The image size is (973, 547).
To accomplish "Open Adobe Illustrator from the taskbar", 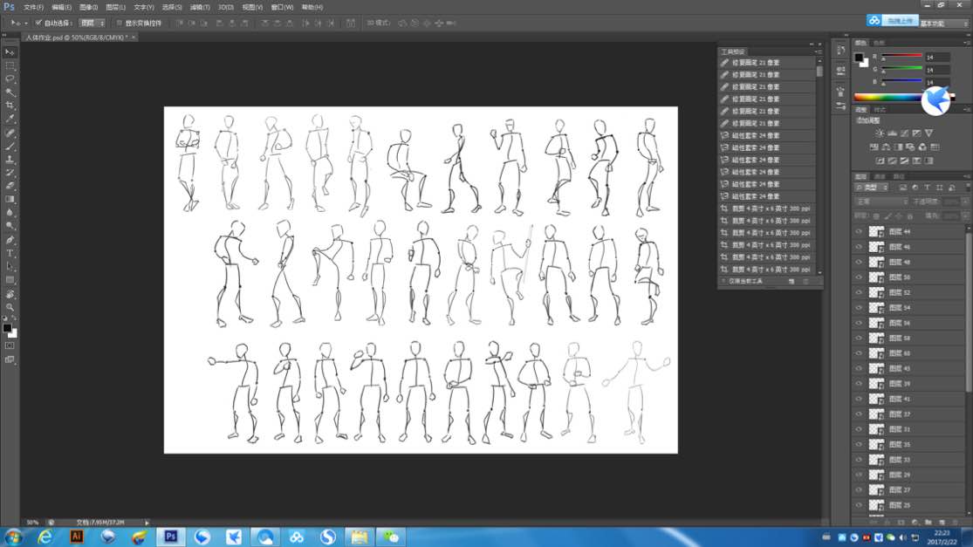I will click(77, 537).
